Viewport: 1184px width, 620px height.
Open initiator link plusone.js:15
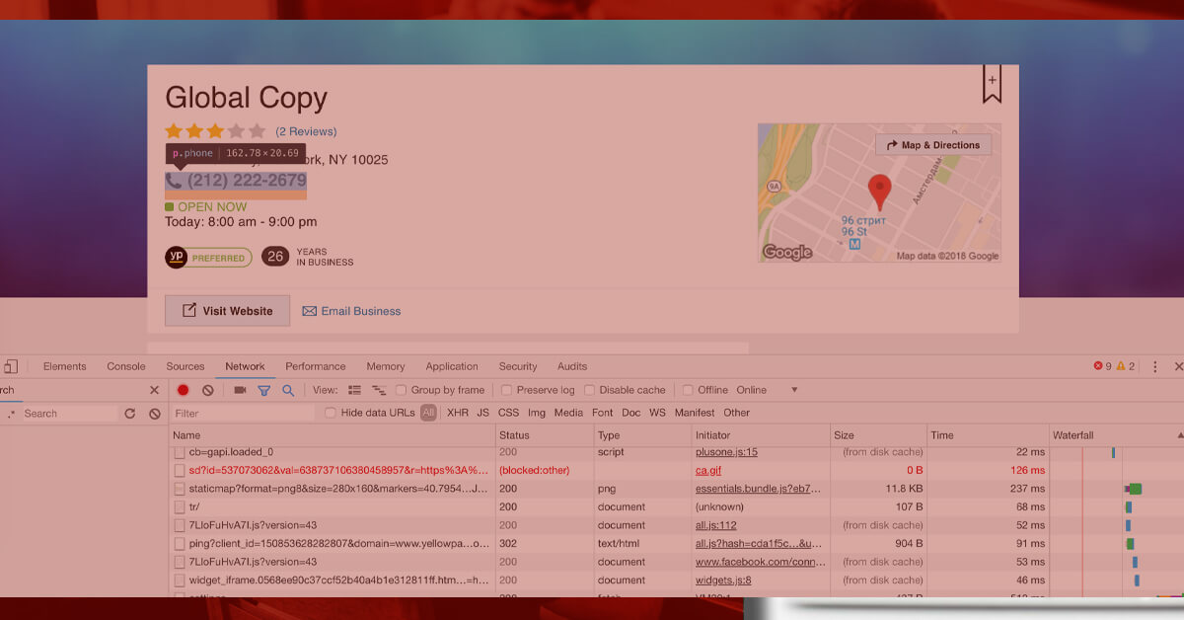[726, 452]
